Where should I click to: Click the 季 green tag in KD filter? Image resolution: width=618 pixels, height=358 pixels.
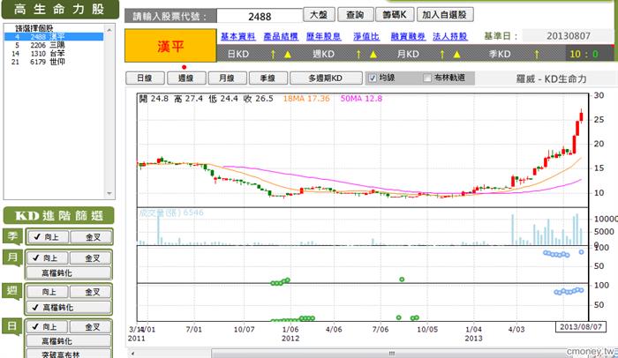12,236
